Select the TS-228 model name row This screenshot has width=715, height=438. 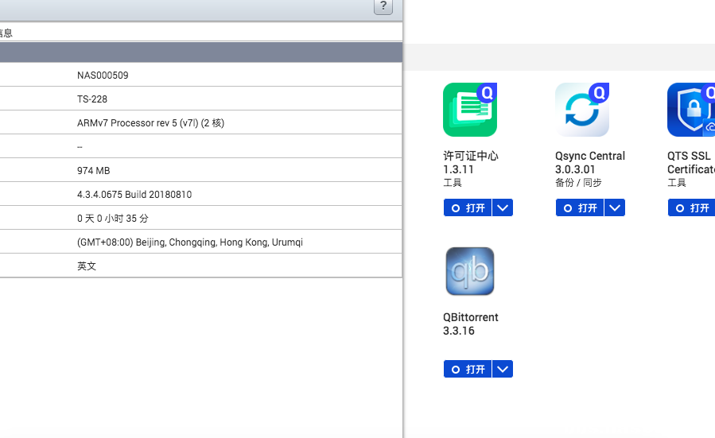pos(92,99)
